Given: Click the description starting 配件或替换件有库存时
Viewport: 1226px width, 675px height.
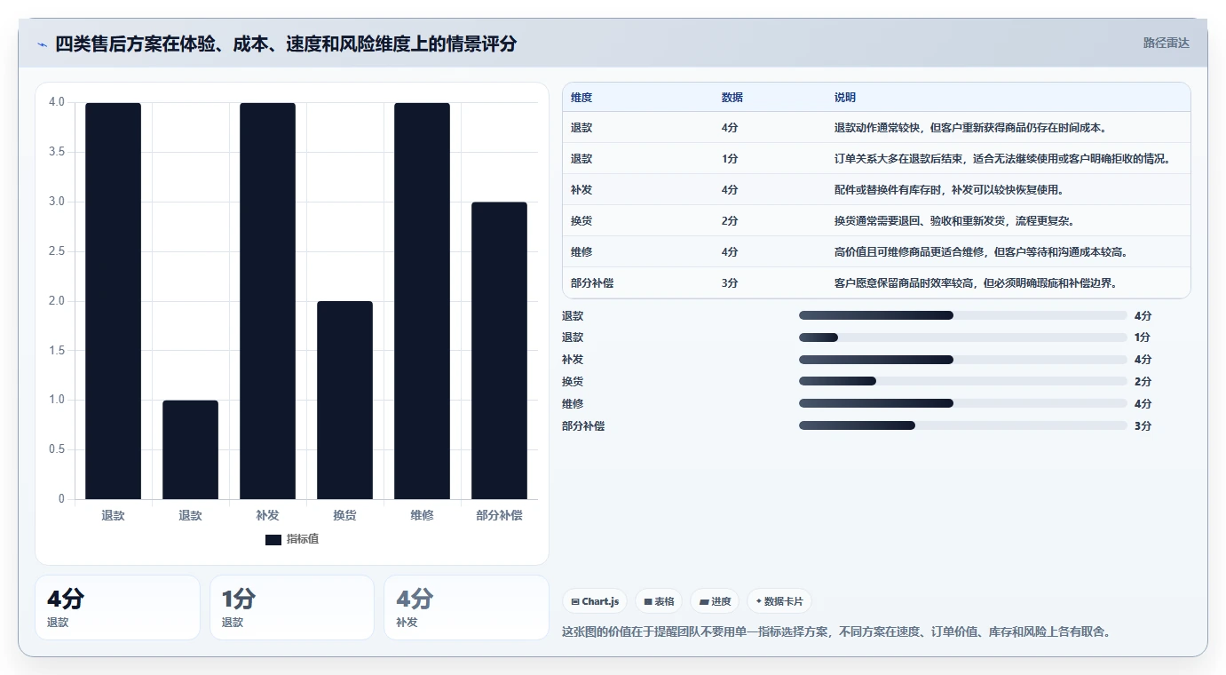Looking at the screenshot, I should pos(949,190).
